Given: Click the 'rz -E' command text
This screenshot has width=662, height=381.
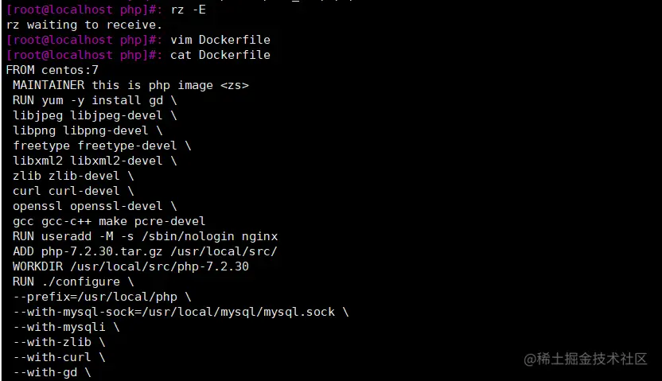Looking at the screenshot, I should pyautogui.click(x=188, y=10).
